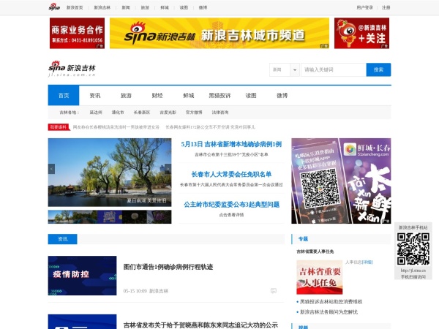Click the comment icon on 图们市 article
The image size is (439, 329).
click(274, 291)
